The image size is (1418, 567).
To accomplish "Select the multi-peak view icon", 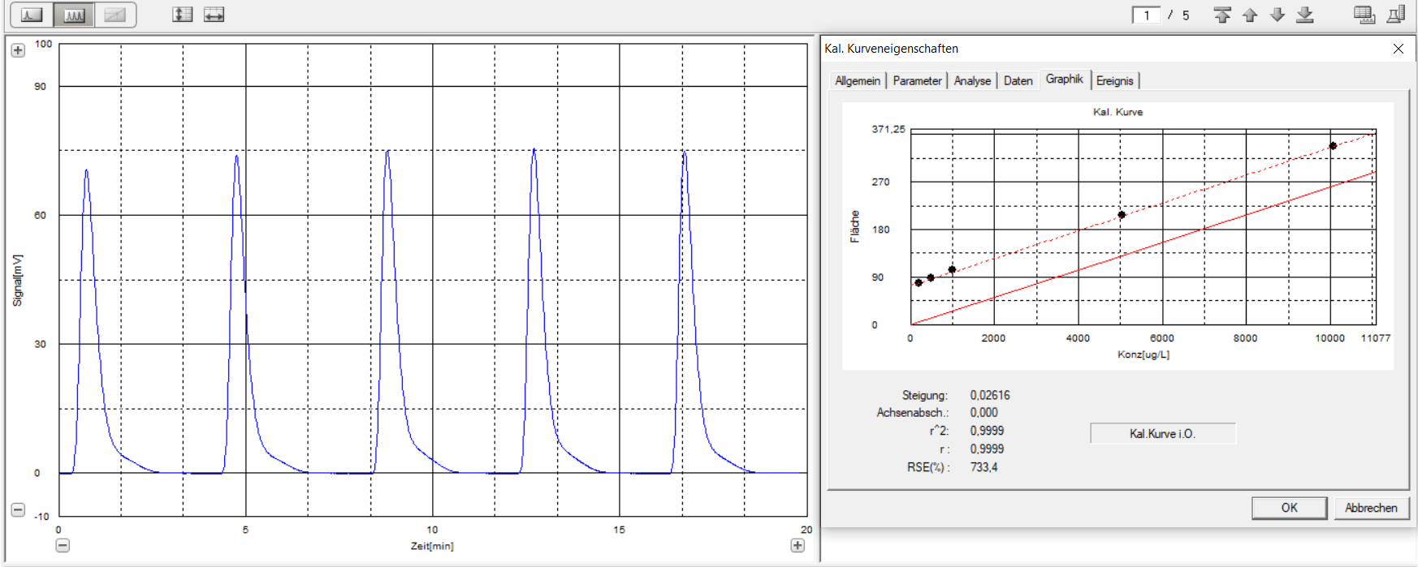I will (x=74, y=15).
